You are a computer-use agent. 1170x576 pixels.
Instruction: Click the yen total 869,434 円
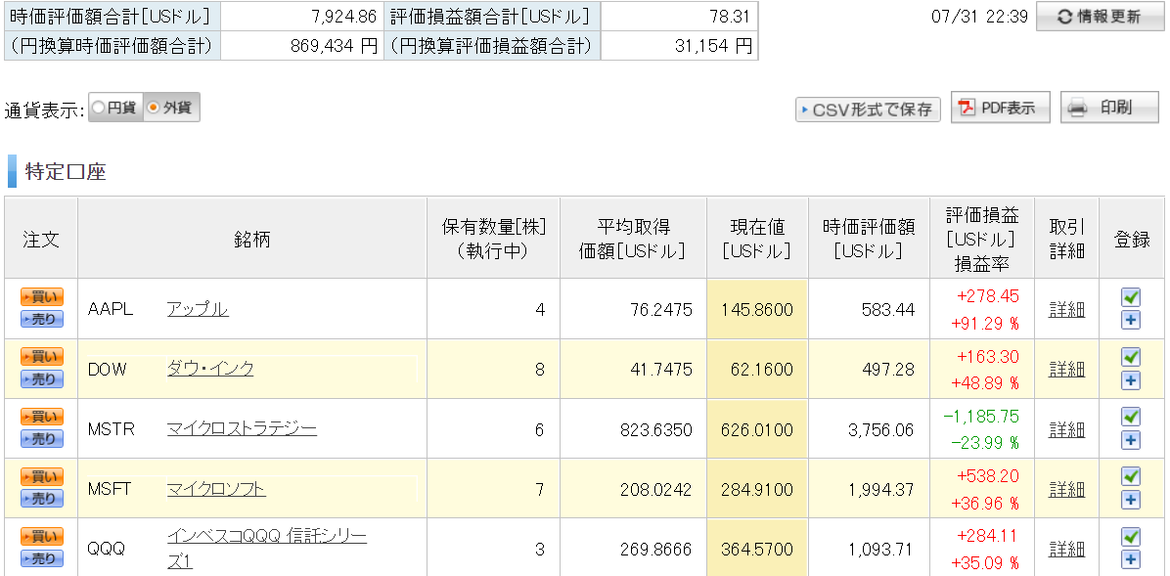coord(334,46)
